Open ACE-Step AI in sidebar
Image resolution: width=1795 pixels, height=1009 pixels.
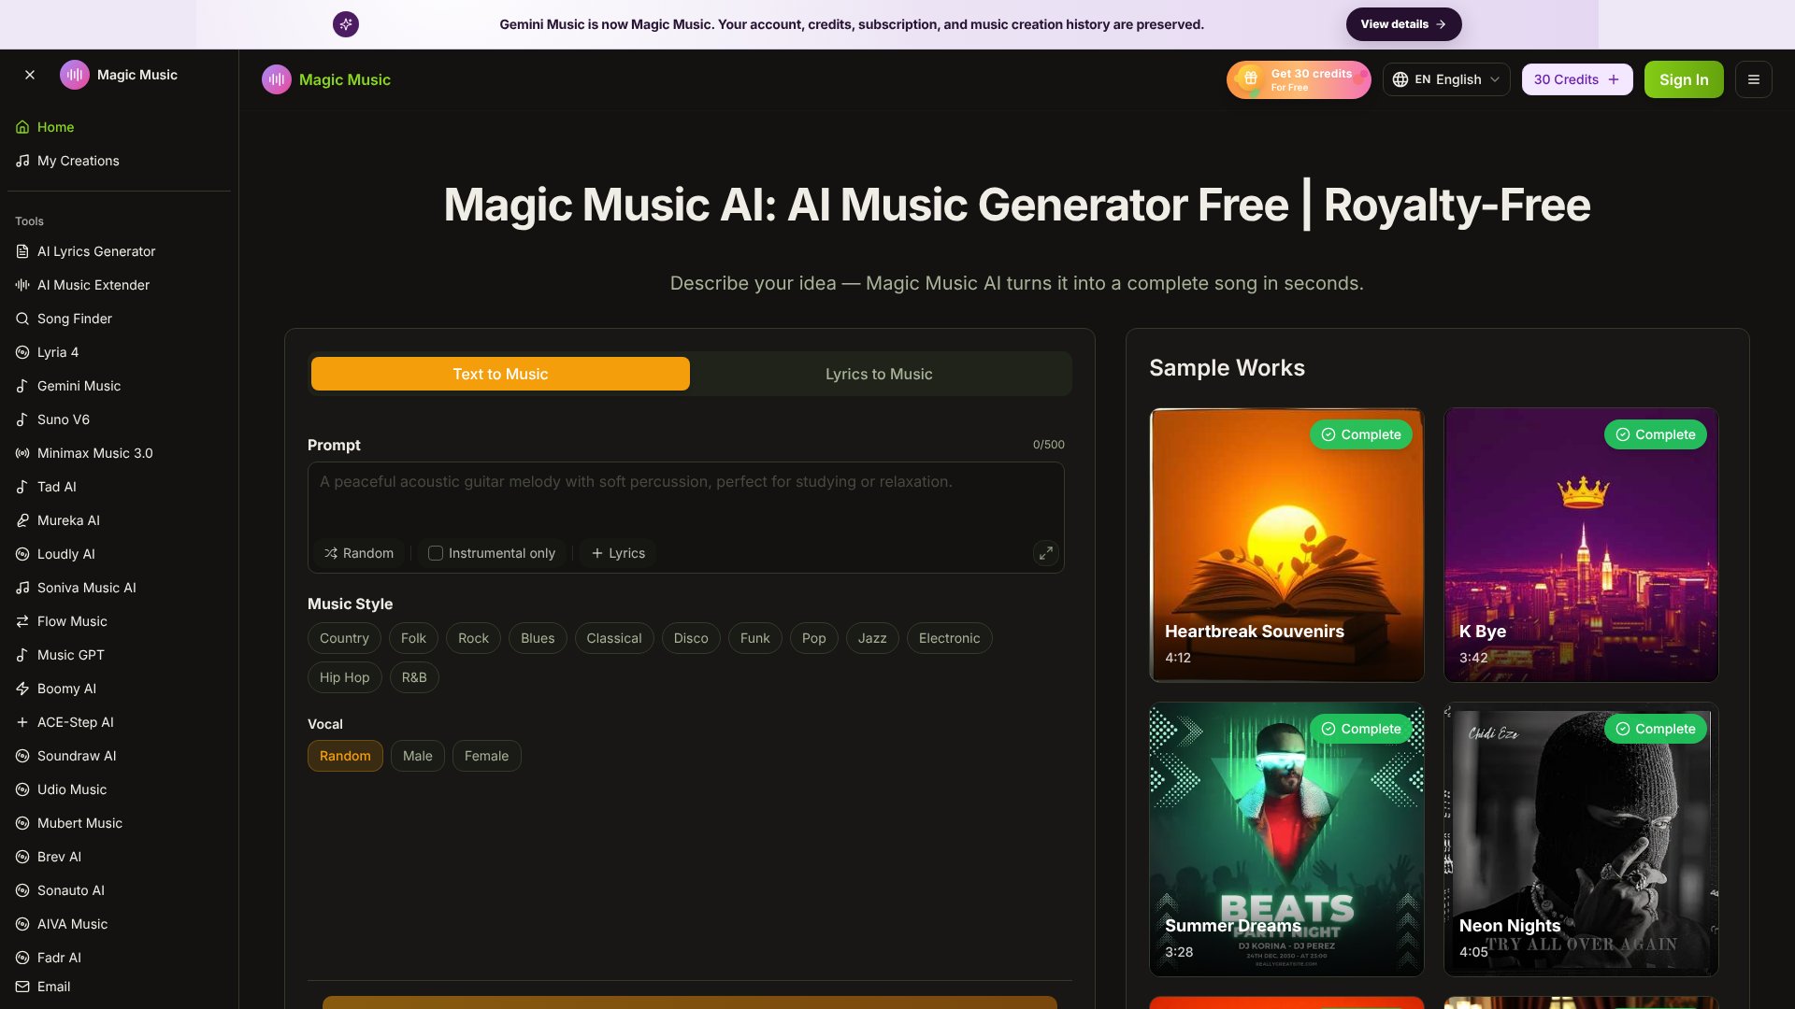coord(119,722)
